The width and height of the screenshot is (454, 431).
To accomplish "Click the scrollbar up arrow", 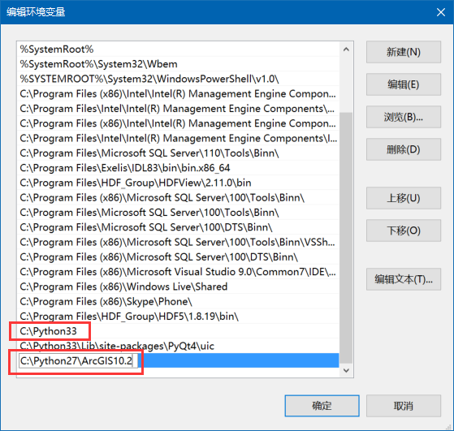I will click(x=346, y=50).
